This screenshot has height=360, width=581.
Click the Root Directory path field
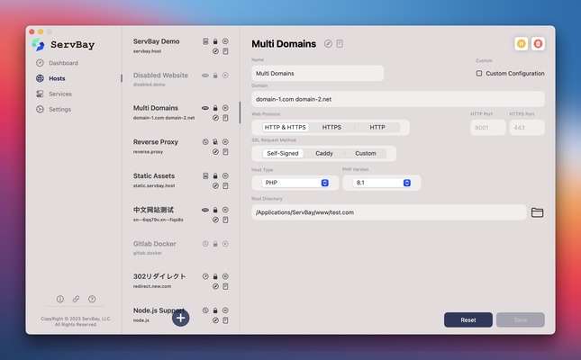[389, 212]
